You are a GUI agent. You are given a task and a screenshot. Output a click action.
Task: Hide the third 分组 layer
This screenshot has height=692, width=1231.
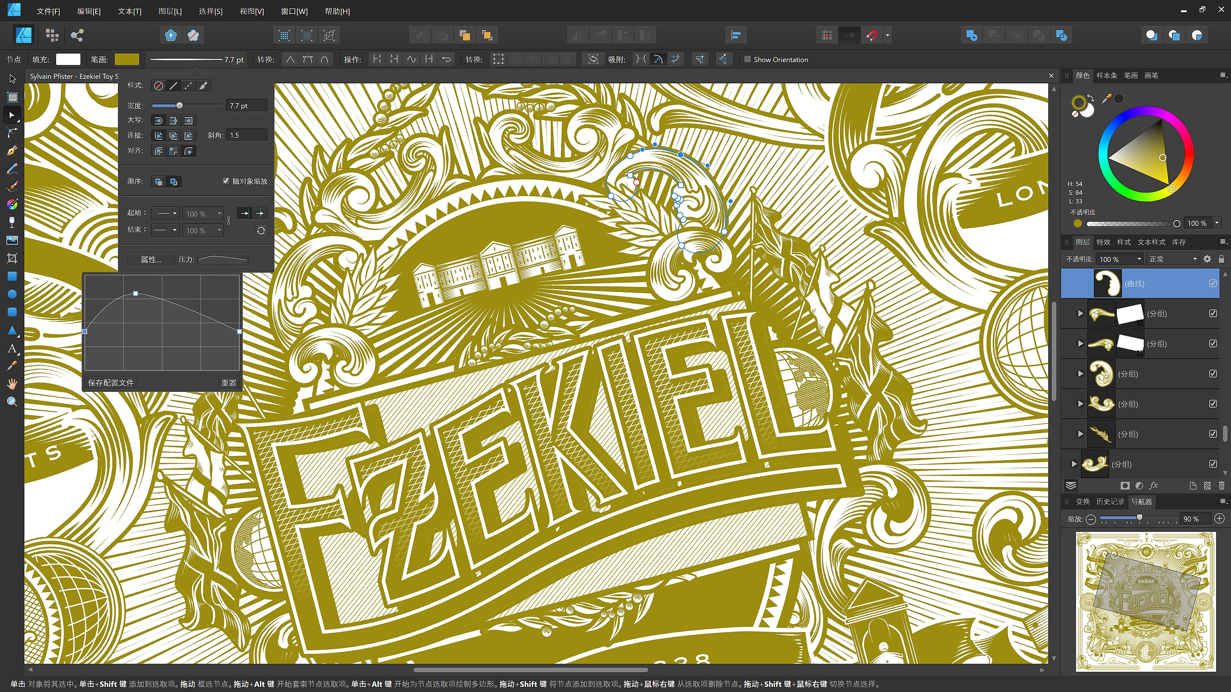(x=1213, y=374)
